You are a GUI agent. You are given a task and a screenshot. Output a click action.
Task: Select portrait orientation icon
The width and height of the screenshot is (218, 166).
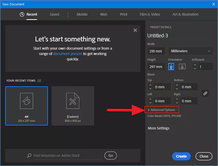(171, 67)
